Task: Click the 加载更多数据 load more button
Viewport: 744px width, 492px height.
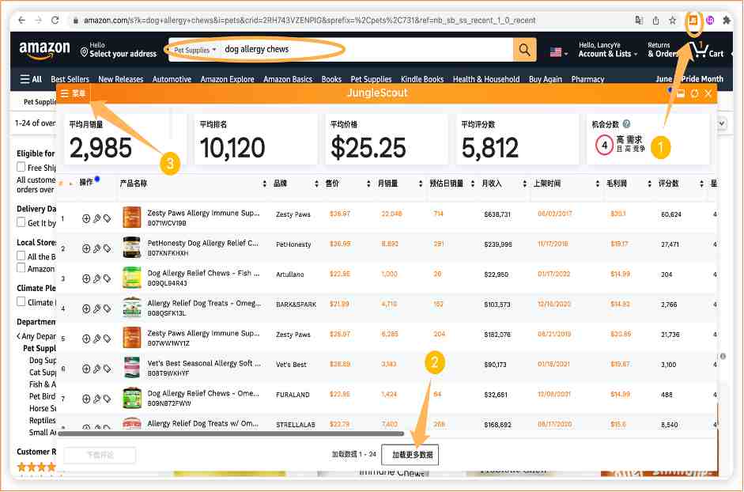Action: coord(412,455)
